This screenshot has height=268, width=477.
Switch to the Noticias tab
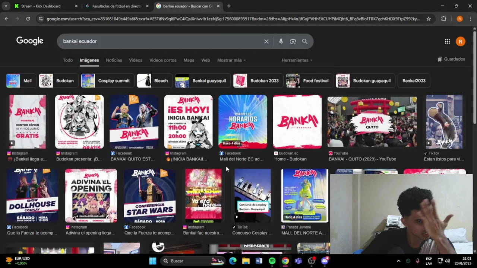(114, 60)
